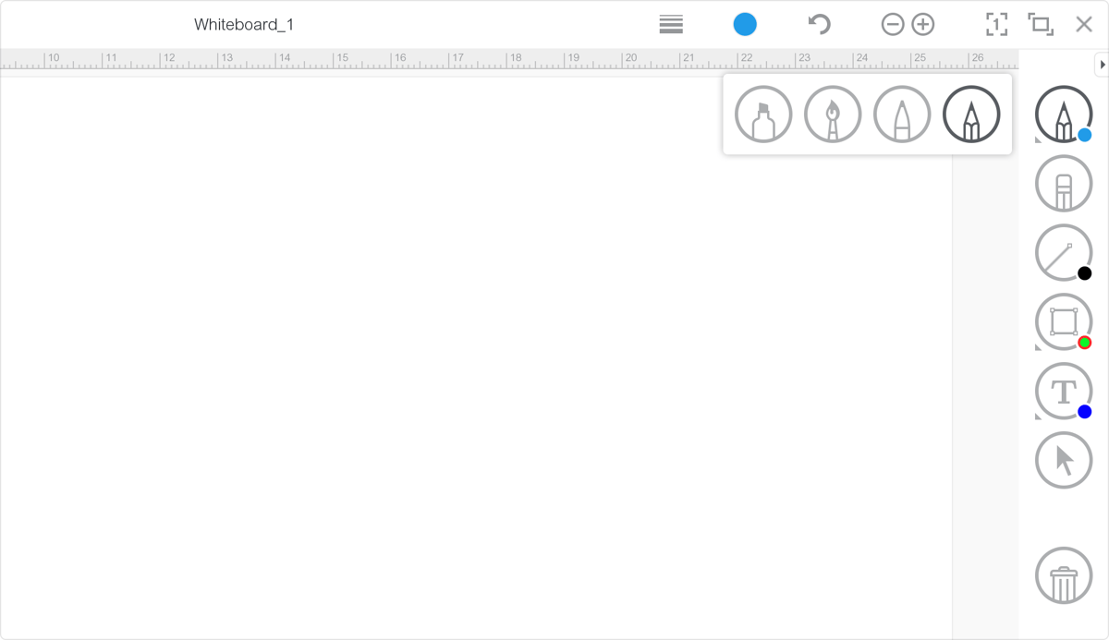Viewport: 1109px width, 640px height.
Task: Zoom in with the plus button
Action: tap(922, 24)
